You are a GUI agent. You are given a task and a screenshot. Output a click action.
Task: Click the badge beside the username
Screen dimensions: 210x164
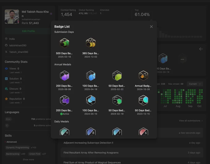pos(51,14)
